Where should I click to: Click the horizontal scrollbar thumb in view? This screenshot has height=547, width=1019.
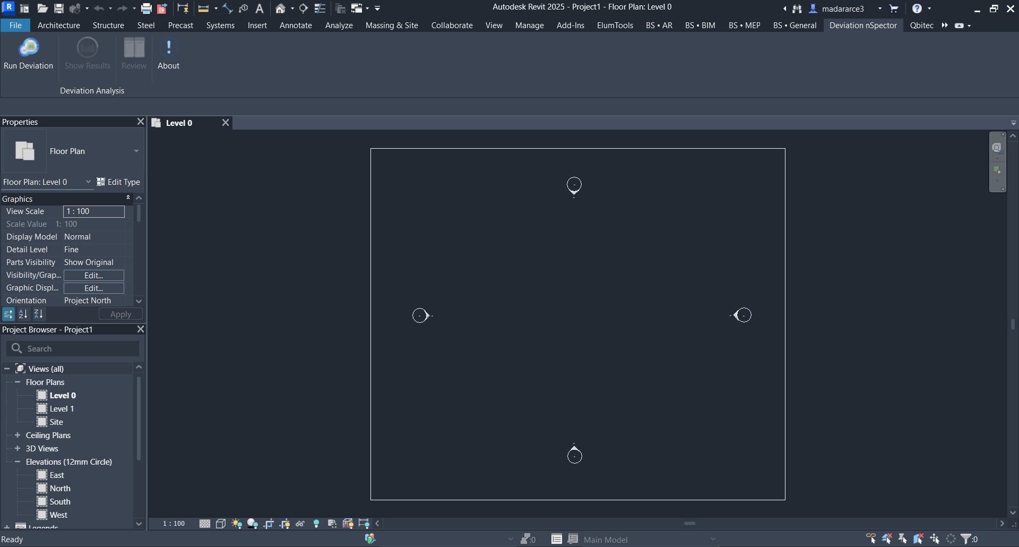(689, 524)
